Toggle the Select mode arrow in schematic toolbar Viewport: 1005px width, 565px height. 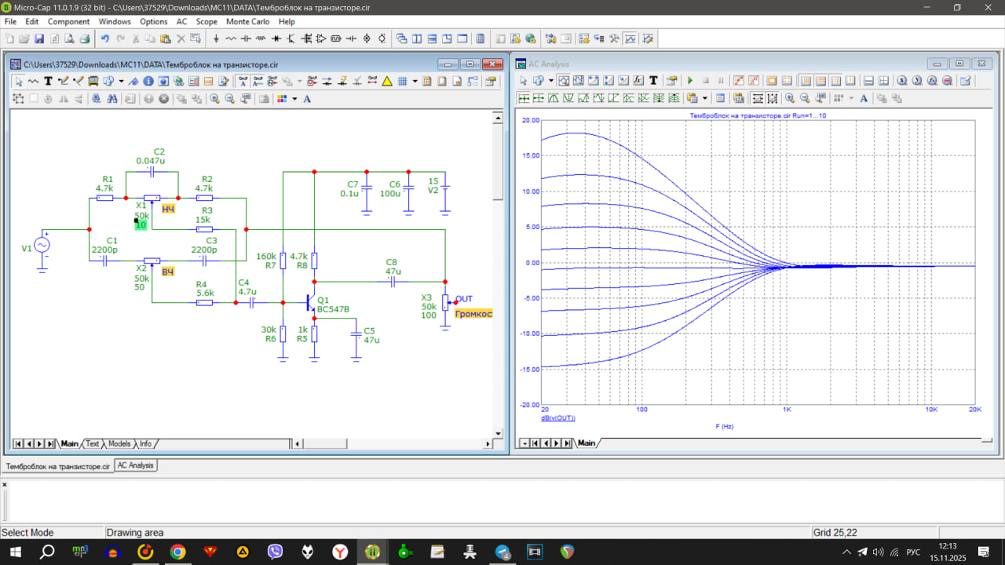18,81
